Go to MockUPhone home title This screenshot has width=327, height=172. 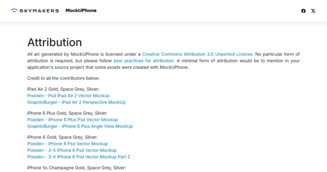81,11
